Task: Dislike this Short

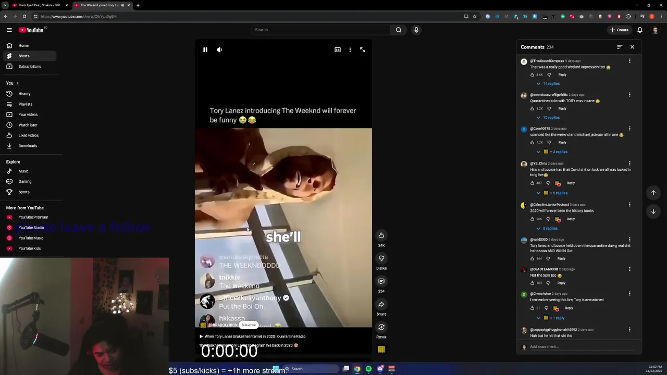Action: [381, 258]
